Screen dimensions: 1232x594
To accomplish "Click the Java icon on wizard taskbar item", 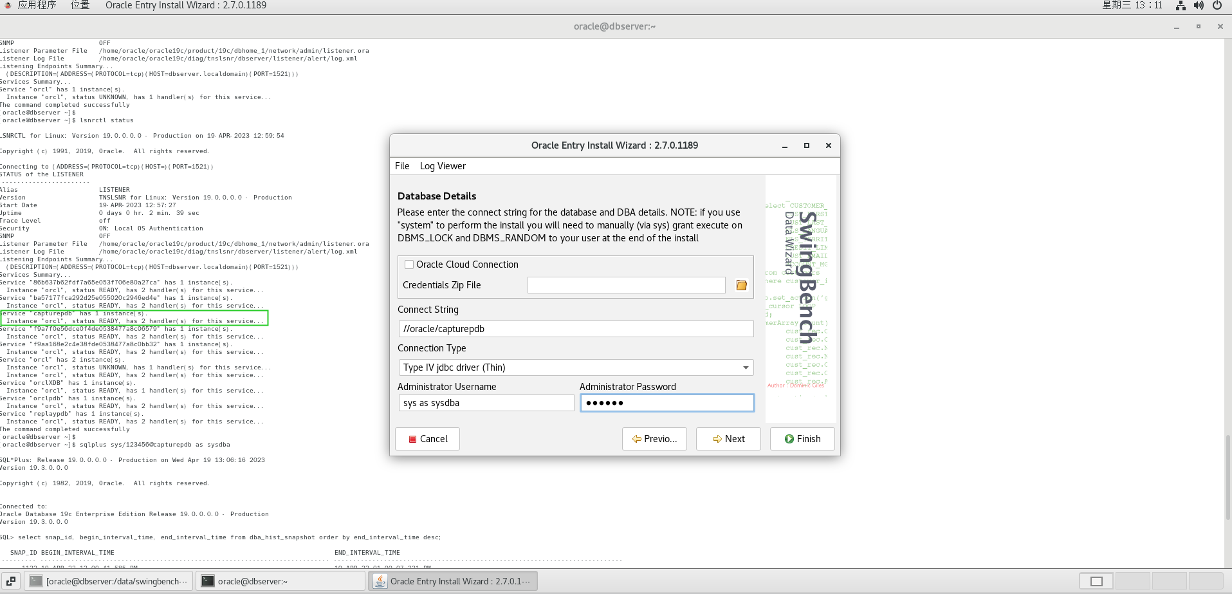I will pyautogui.click(x=380, y=581).
